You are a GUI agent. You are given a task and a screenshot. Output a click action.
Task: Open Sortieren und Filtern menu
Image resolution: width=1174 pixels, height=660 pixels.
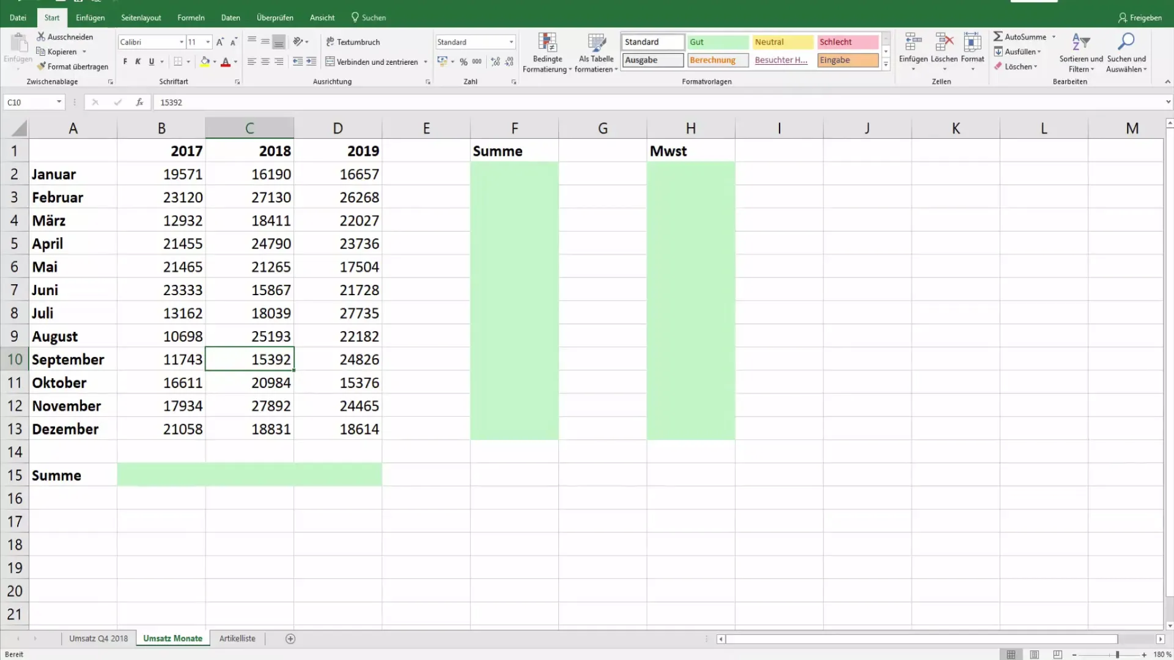1080,53
